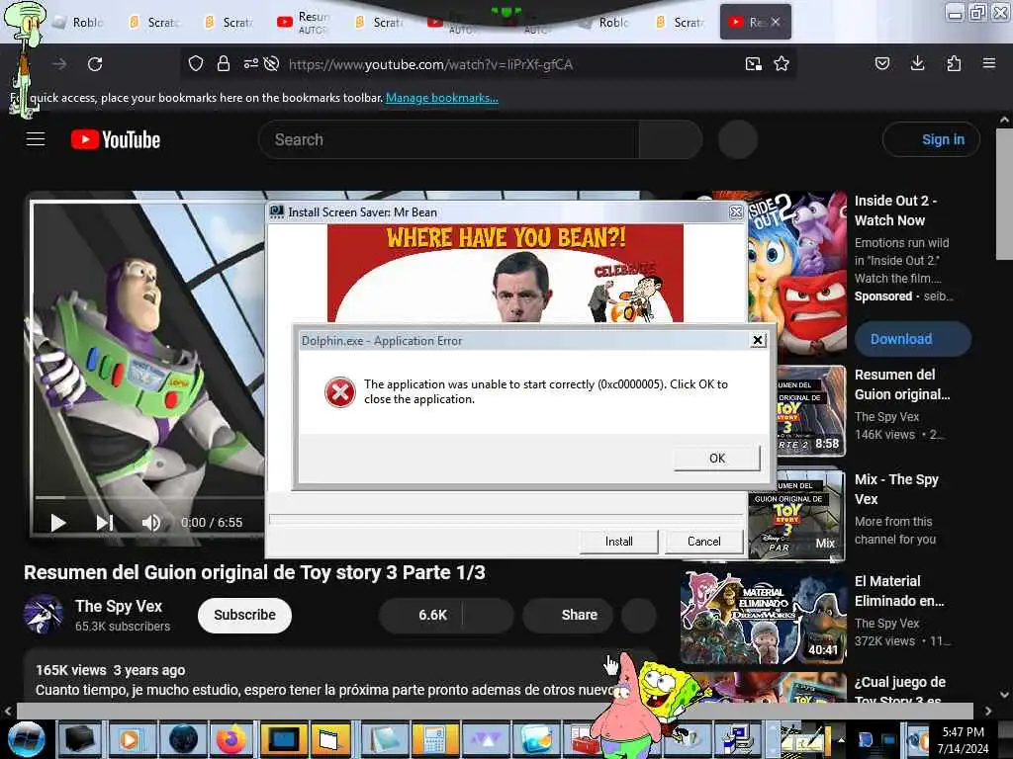
Task: Switch to the Roblox tab before last Scratch tab
Action: (604, 22)
